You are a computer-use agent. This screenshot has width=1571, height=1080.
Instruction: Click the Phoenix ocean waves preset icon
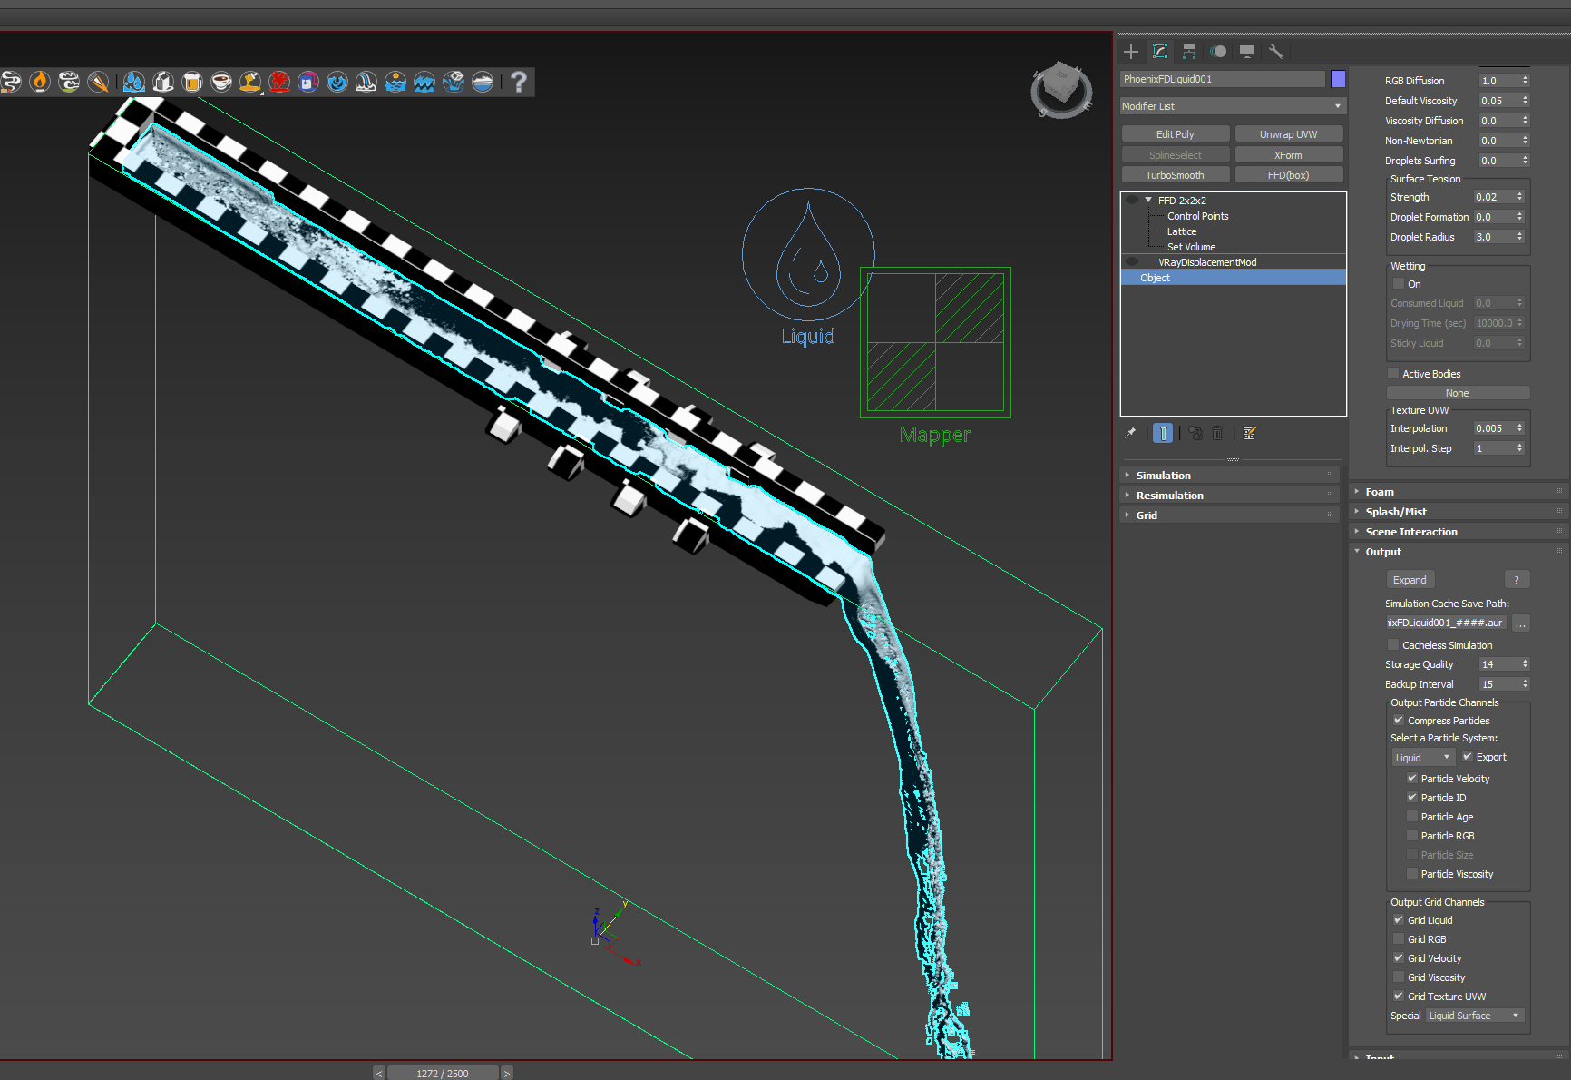pos(424,82)
